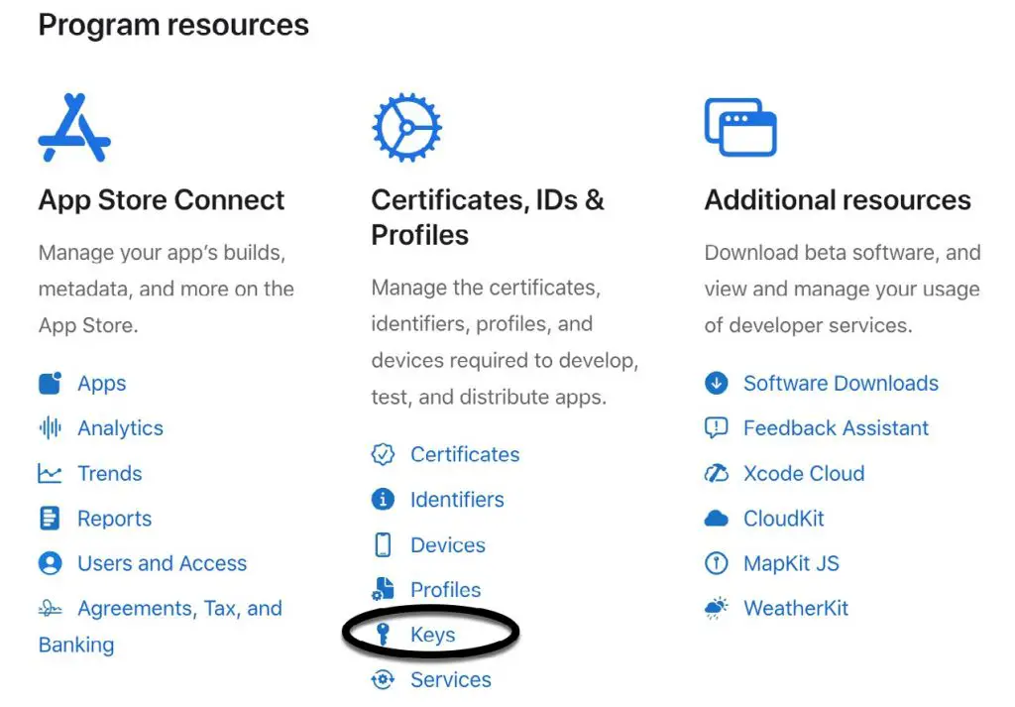Click the Additional resources window icon

(x=739, y=127)
